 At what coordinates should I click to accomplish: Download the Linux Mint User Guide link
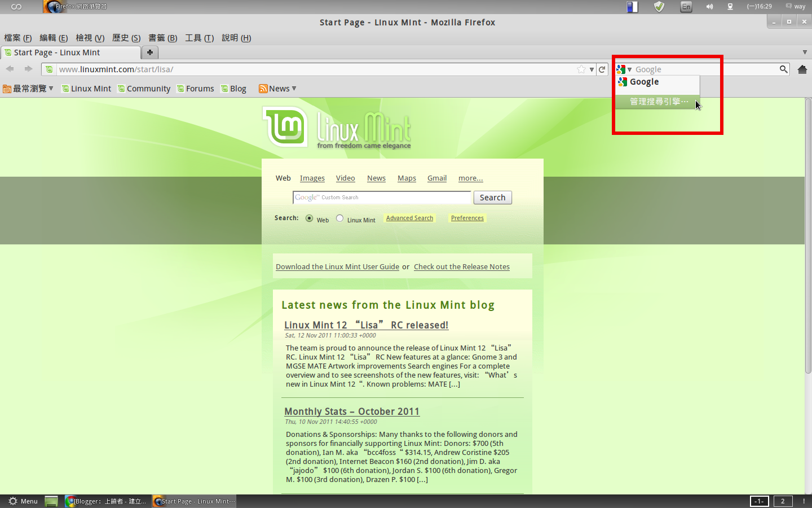337,266
